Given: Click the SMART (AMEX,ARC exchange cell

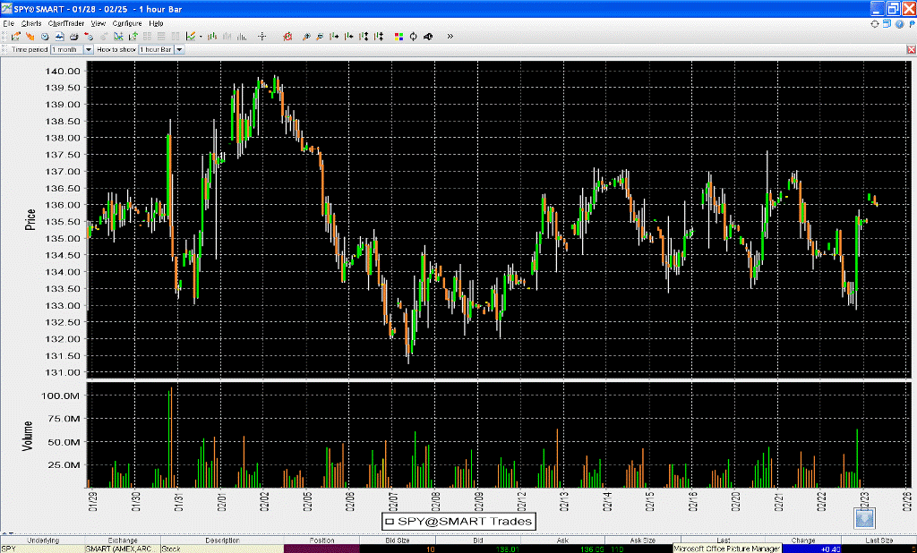Looking at the screenshot, I should [123, 549].
